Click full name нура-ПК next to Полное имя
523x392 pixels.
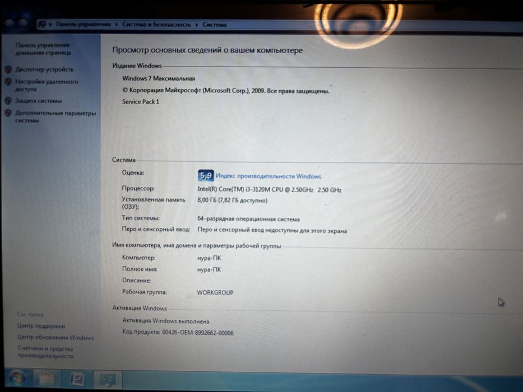(x=209, y=269)
